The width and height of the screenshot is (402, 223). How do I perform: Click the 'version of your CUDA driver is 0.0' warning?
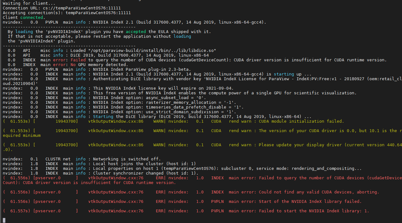point(202,131)
